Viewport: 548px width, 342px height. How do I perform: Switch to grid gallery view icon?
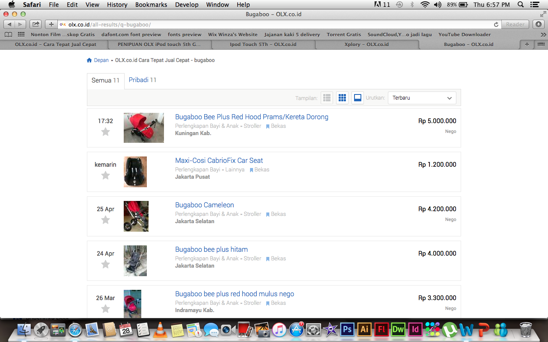coord(342,98)
